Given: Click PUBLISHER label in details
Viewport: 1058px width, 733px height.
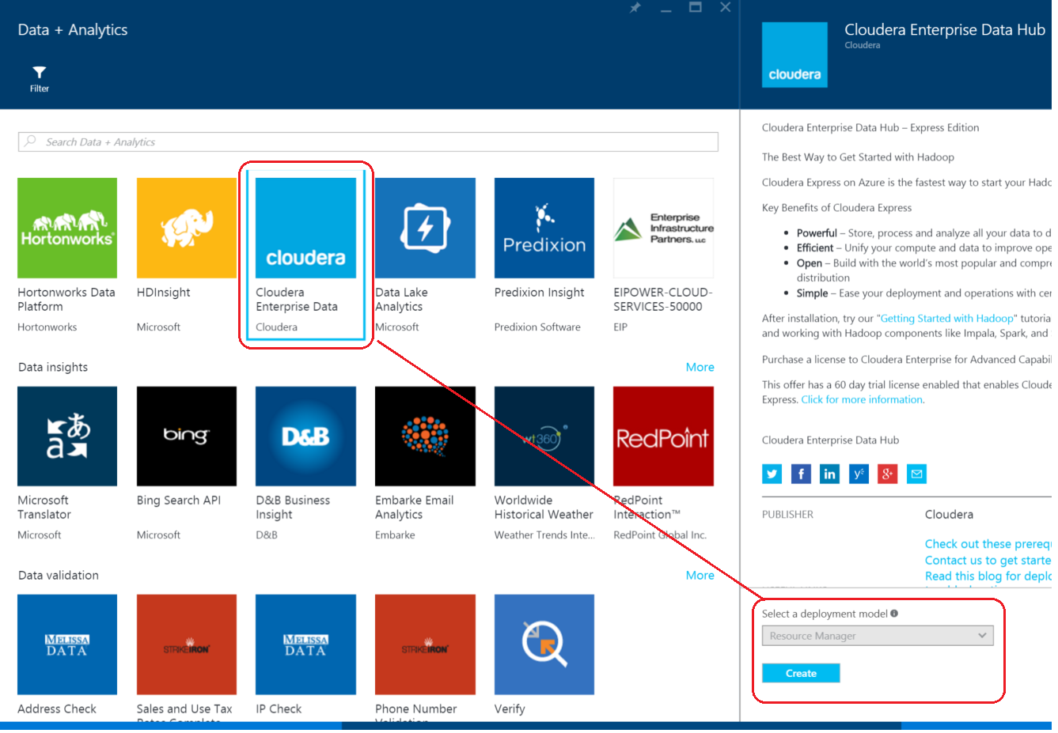Looking at the screenshot, I should (787, 514).
